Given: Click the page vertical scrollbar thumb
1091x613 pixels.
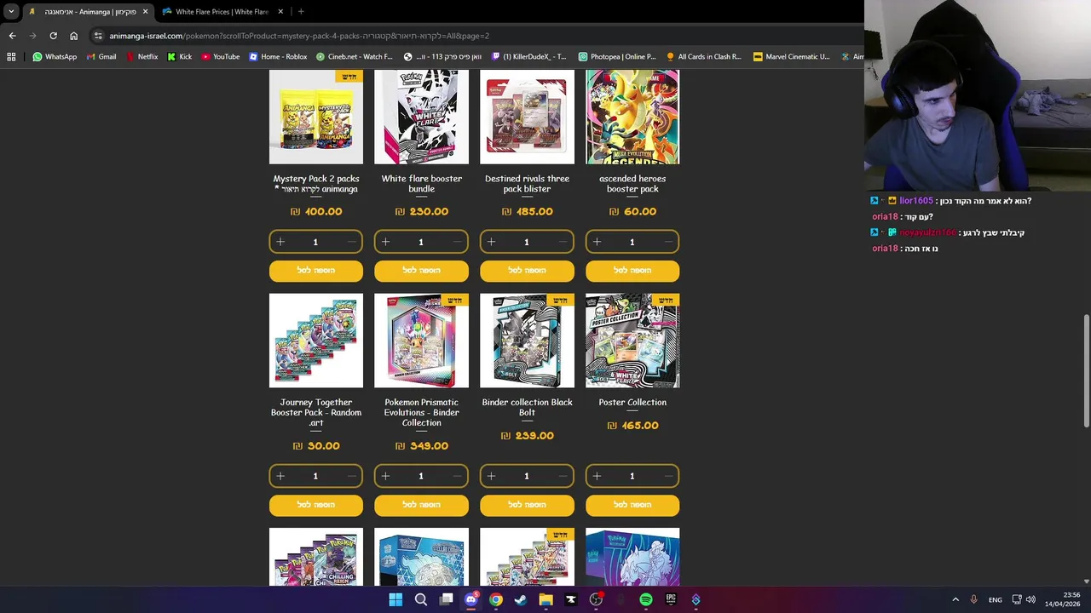Looking at the screenshot, I should pos(1087,371).
